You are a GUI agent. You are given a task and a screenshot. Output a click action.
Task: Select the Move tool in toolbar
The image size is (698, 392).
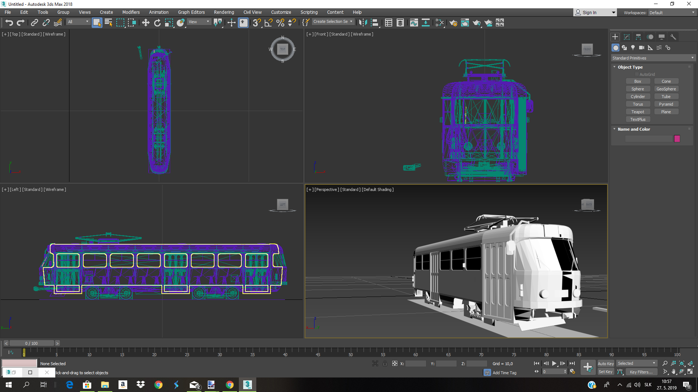tap(145, 23)
